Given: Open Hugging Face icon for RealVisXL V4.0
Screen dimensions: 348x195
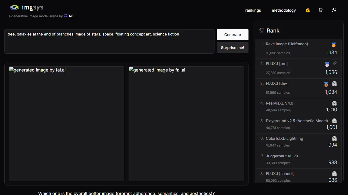Looking at the screenshot, I should [334, 103].
